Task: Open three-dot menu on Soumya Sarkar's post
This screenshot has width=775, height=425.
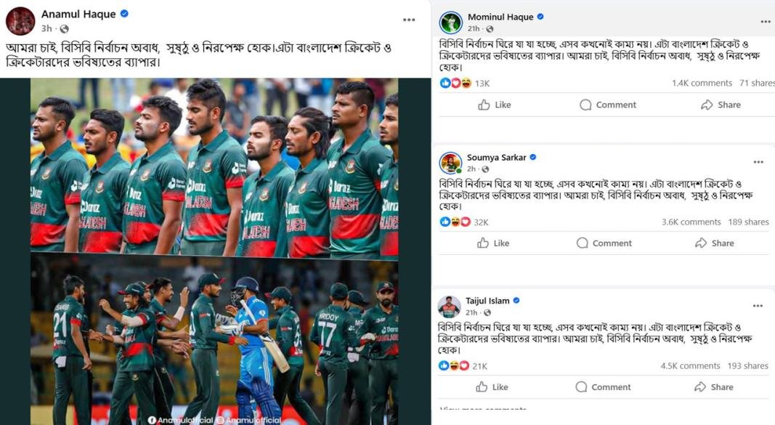Action: click(758, 162)
